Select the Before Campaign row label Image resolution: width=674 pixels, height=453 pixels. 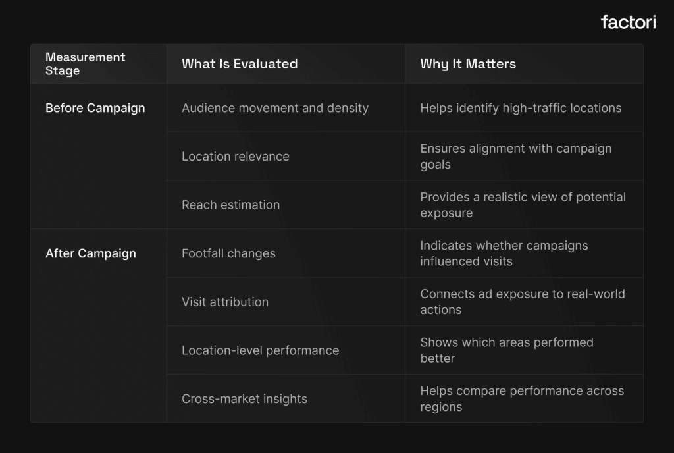point(95,108)
